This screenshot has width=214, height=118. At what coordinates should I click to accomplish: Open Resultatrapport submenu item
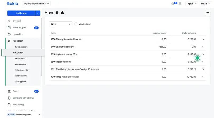coord(21,47)
